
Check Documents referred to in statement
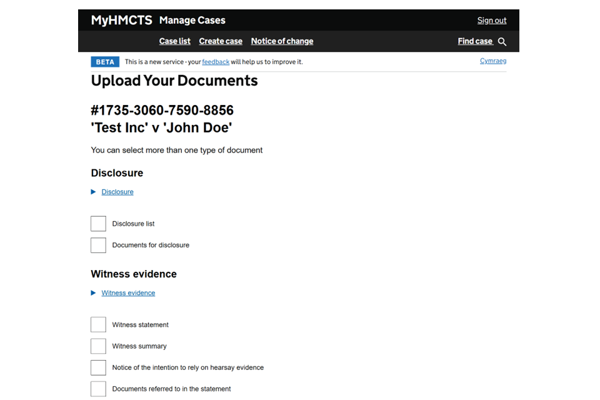[x=98, y=389]
